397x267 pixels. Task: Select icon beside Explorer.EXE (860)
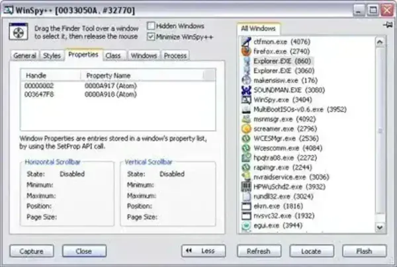pos(246,61)
